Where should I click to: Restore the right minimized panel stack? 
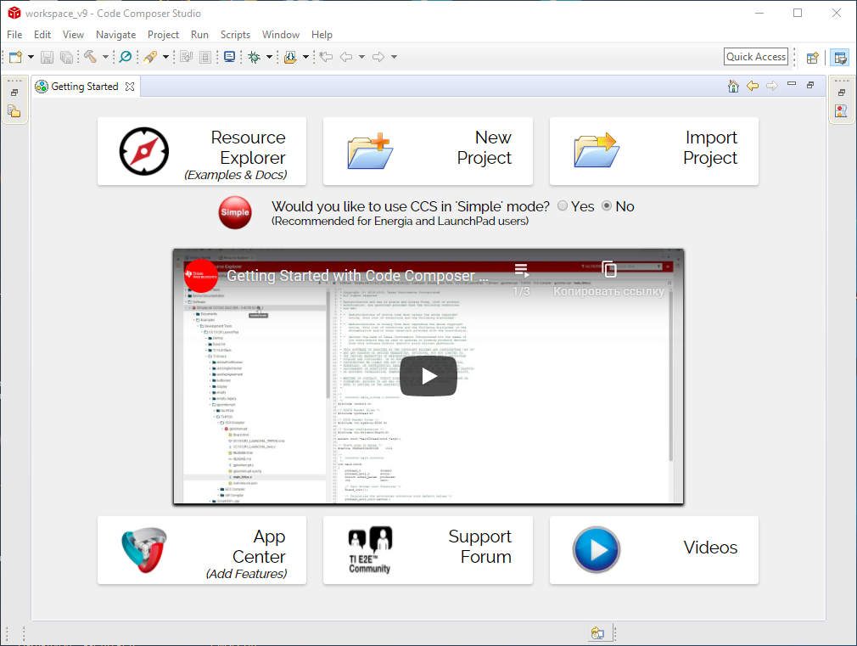click(x=842, y=93)
